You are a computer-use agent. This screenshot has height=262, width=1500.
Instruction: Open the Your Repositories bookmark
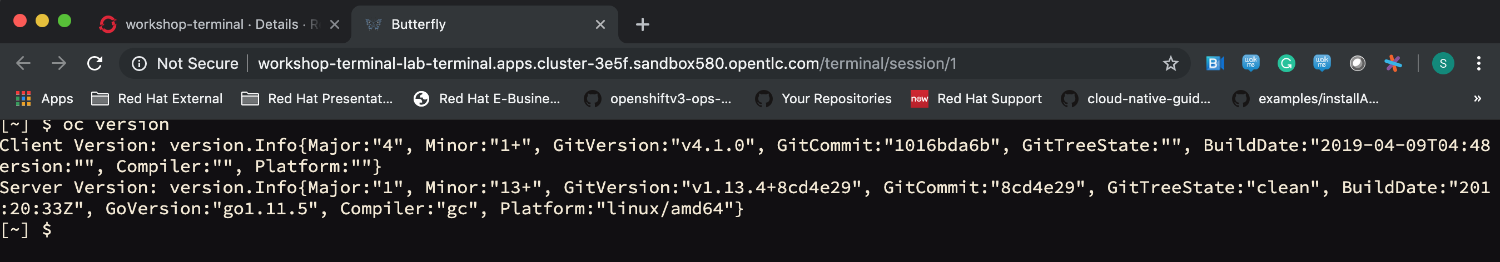(x=823, y=99)
